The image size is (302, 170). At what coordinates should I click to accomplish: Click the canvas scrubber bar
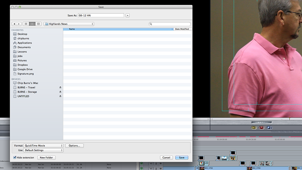(256, 119)
